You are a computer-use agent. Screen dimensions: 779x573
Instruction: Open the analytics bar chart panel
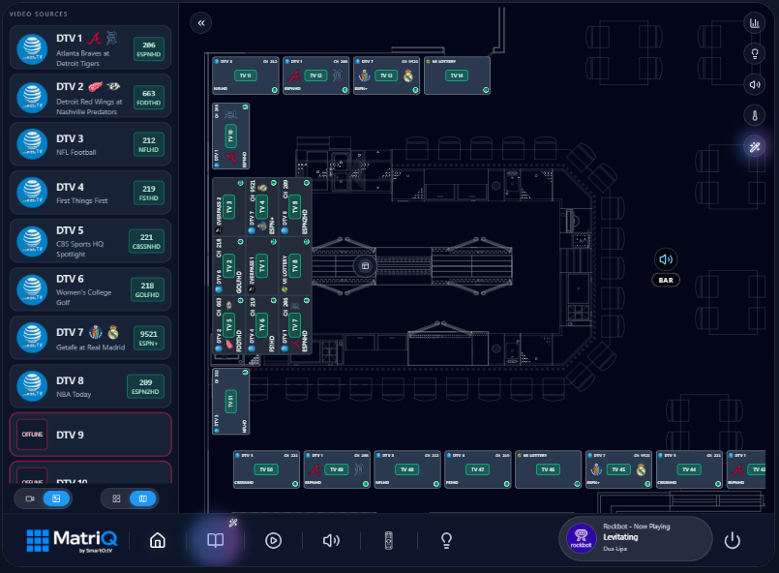click(x=754, y=21)
